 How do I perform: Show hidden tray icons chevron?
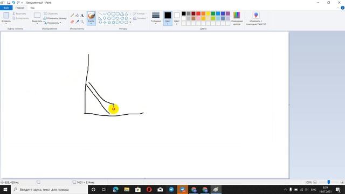285,189
